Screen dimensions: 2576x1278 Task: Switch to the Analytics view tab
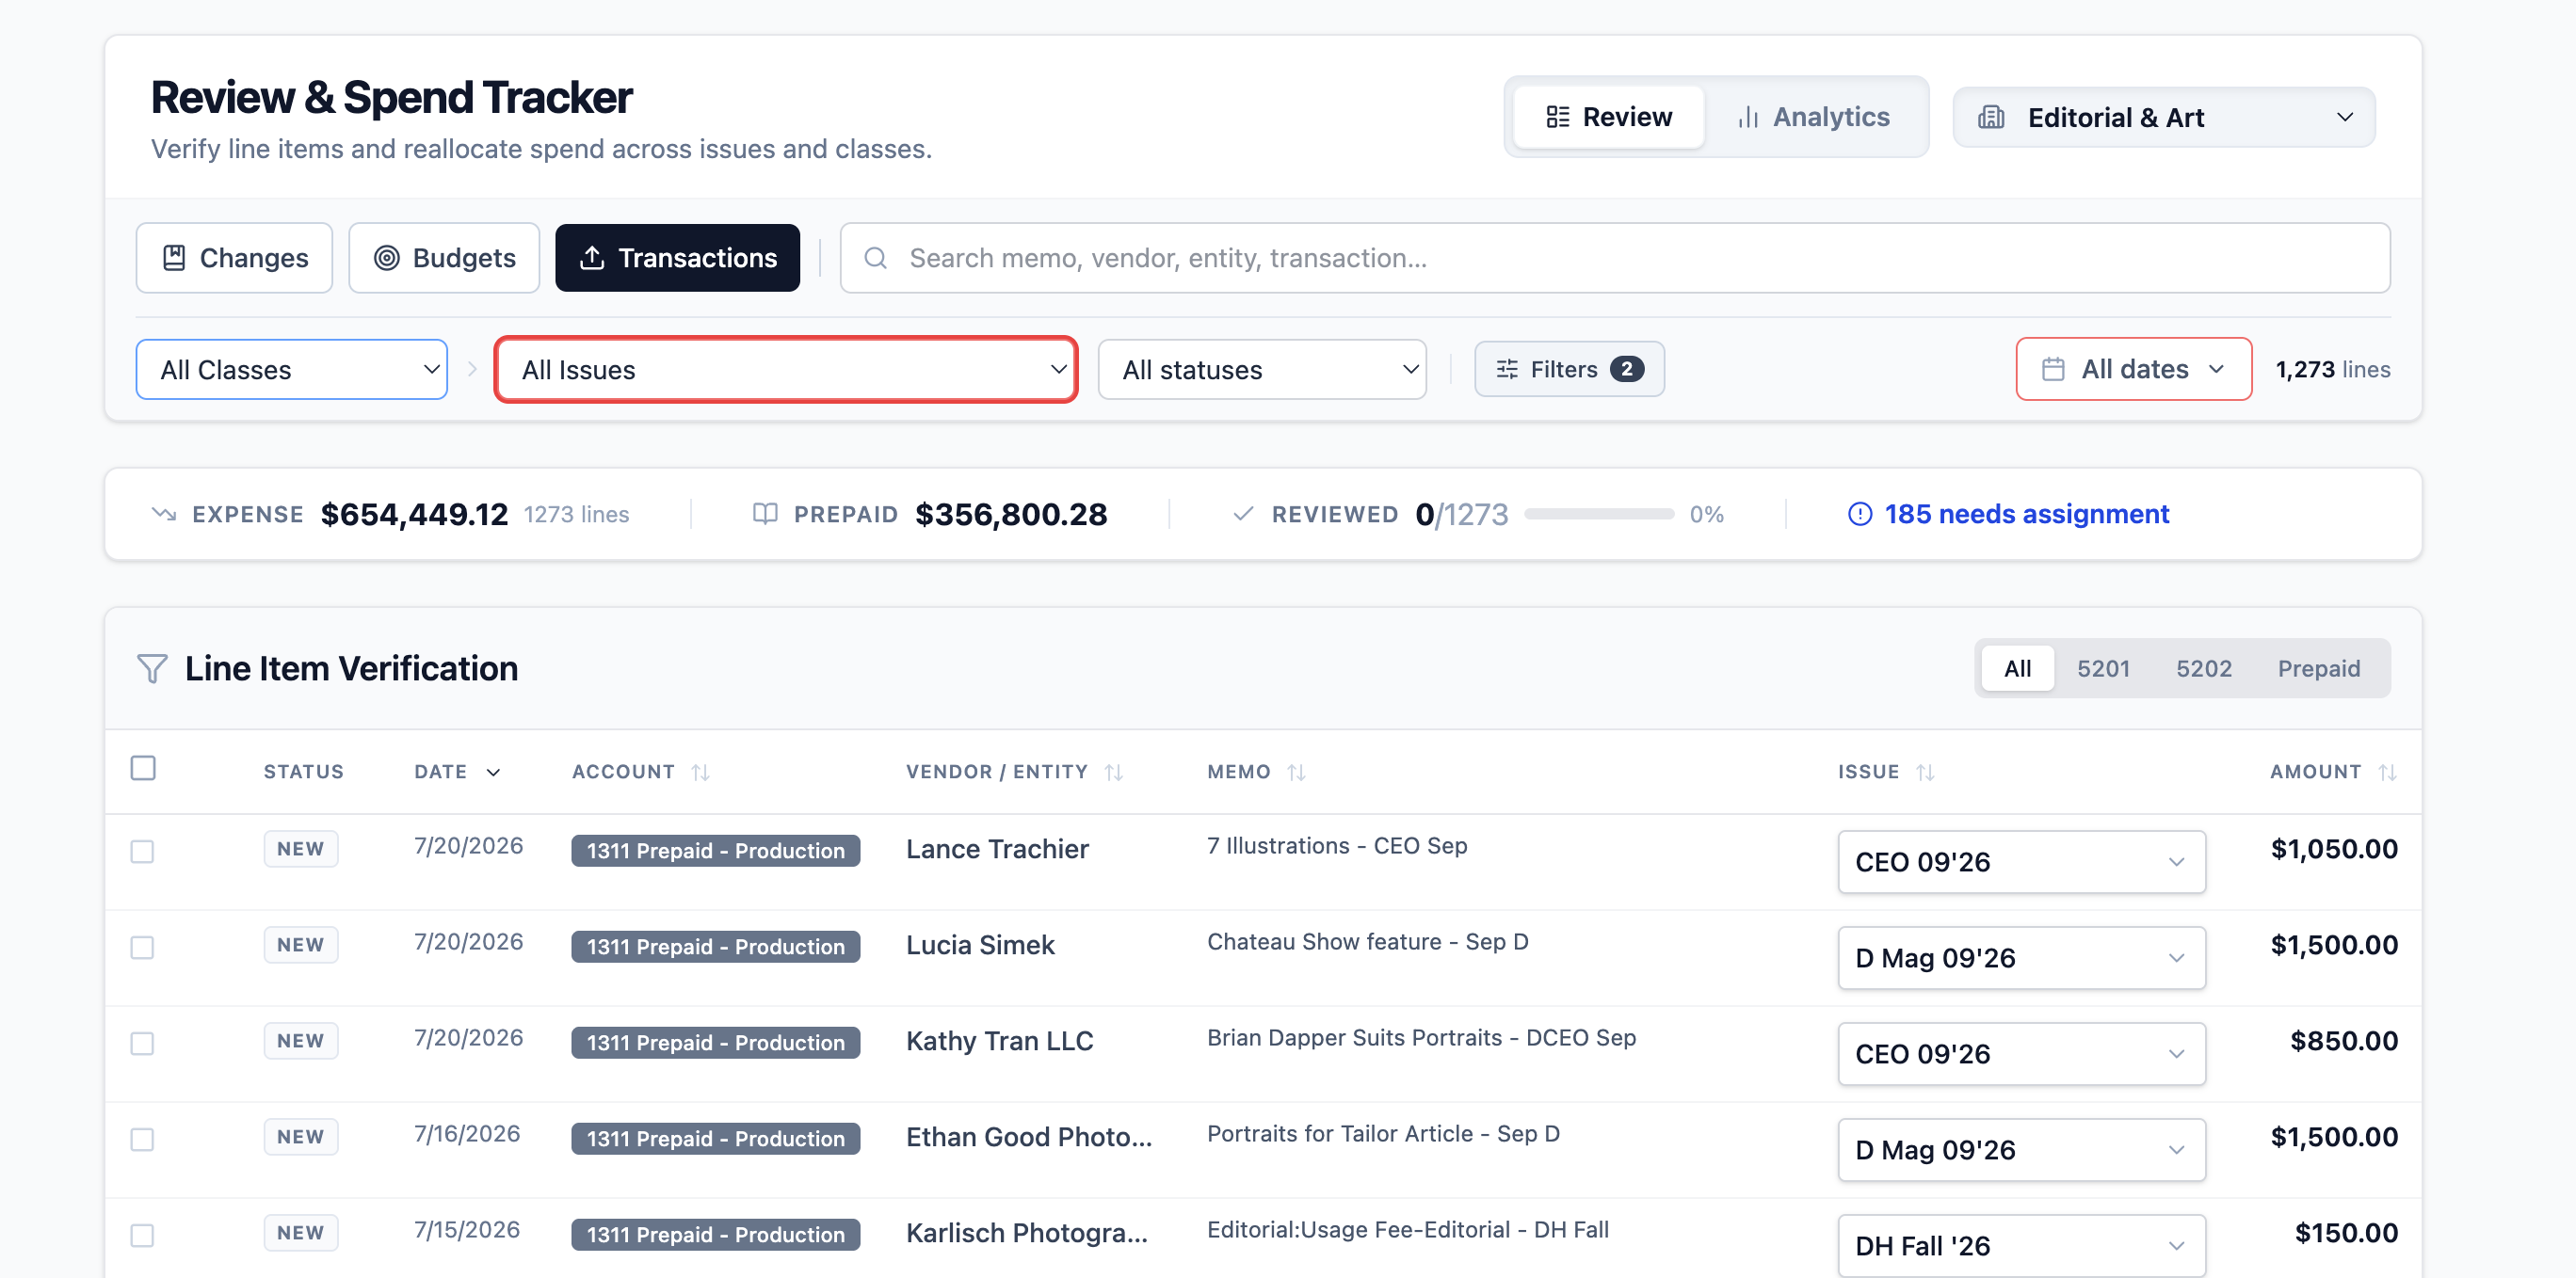tap(1814, 117)
